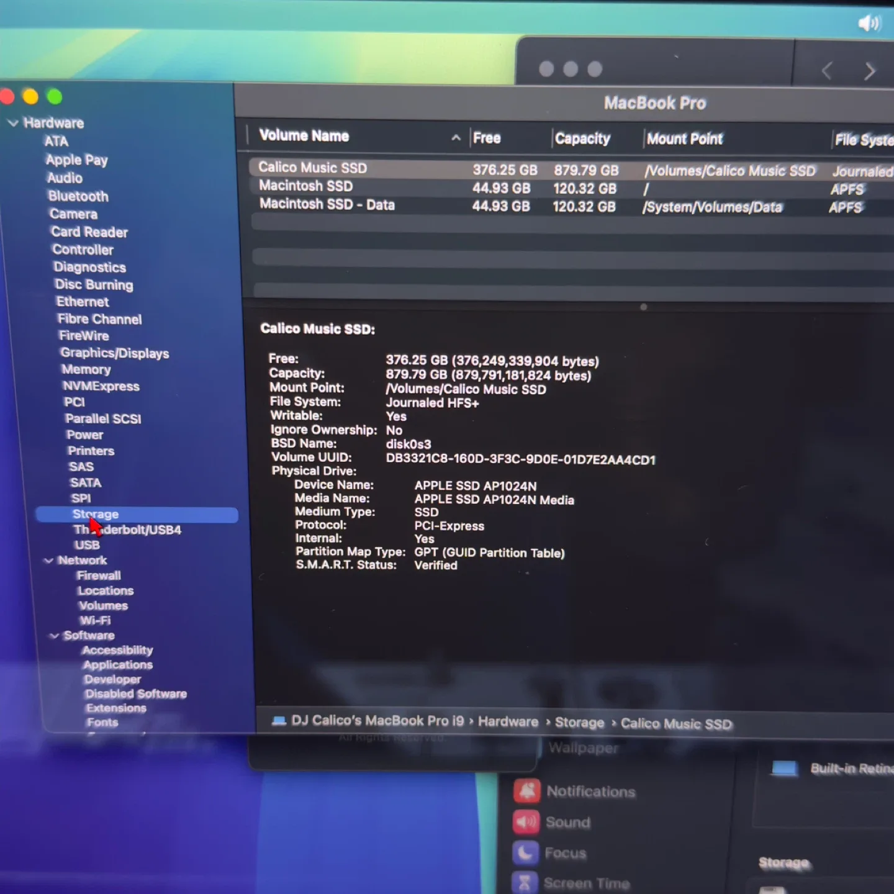Click Calico Music SSD in the breadcrumb path
This screenshot has width=894, height=894.
point(676,723)
